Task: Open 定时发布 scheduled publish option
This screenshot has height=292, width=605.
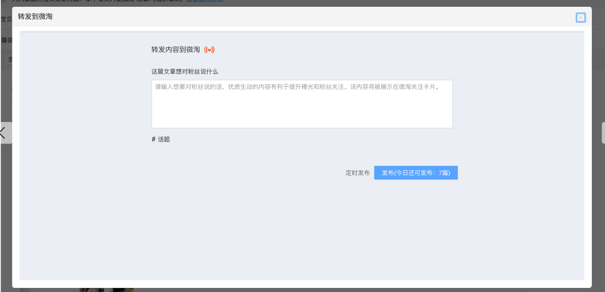Action: [x=358, y=173]
